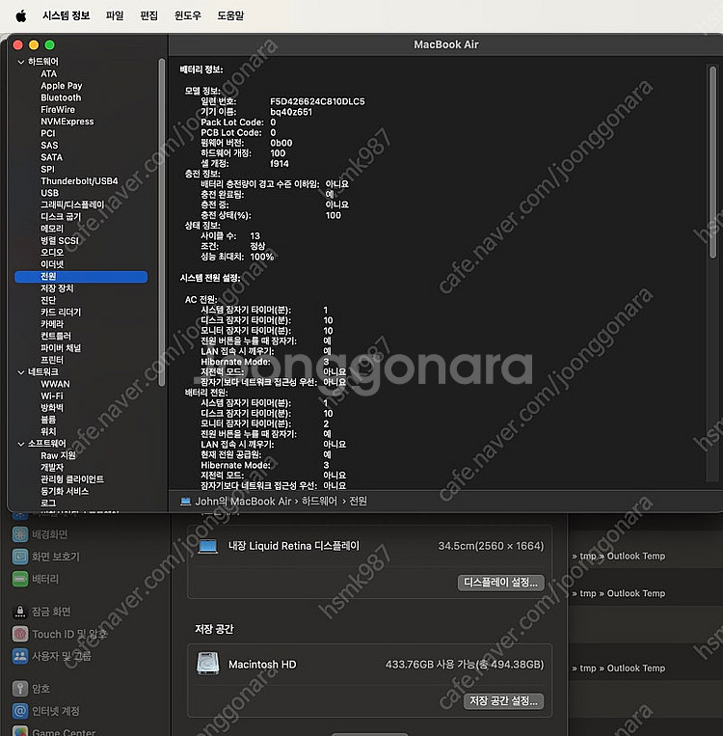Select 동기화 서비스 in the sidebar

65,491
